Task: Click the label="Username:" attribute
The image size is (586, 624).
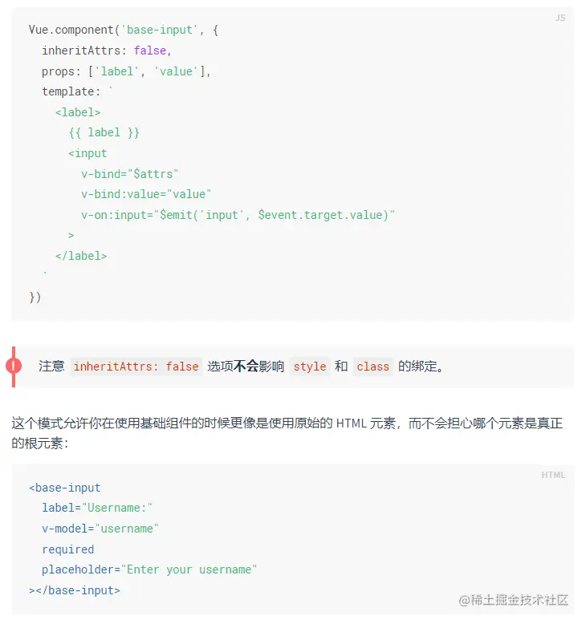Action: click(x=97, y=508)
